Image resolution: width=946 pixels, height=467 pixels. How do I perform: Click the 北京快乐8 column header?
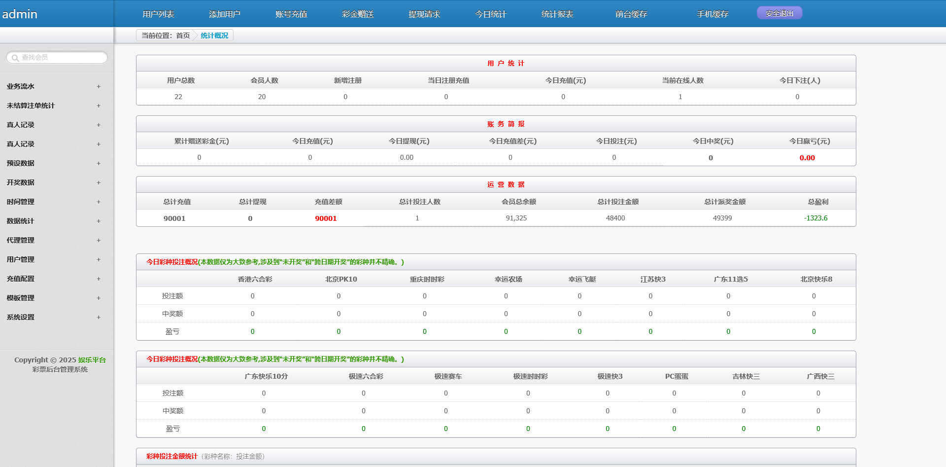pyautogui.click(x=816, y=279)
